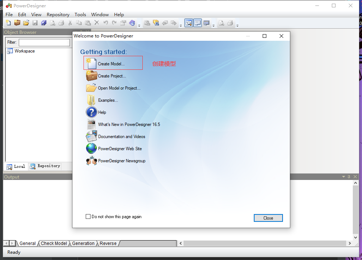This screenshot has height=260, width=362.
Task: Check Do not show this page again
Action: tap(88, 216)
